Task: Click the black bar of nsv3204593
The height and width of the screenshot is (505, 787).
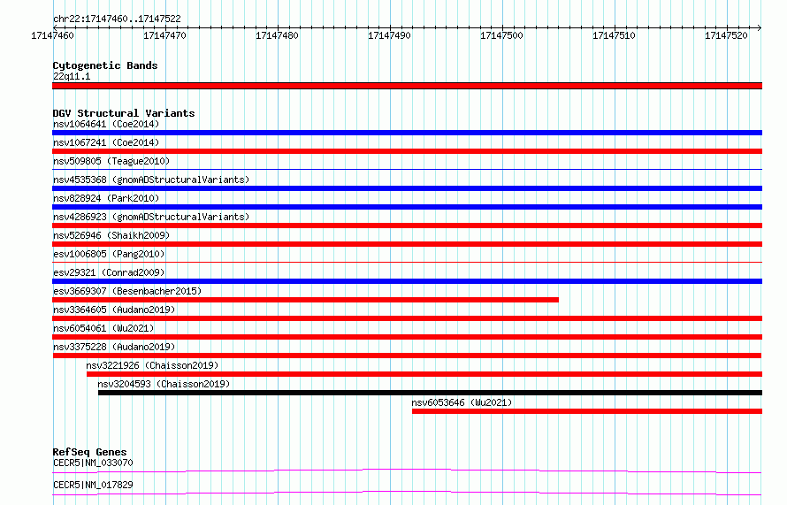Action: coord(430,393)
